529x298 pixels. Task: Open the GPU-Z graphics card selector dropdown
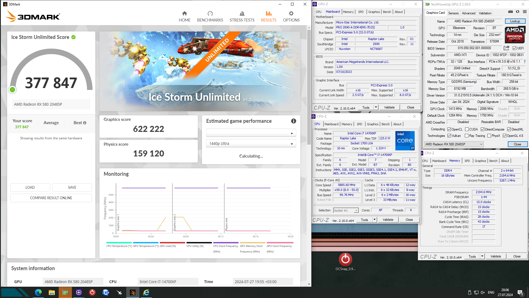tap(454, 144)
